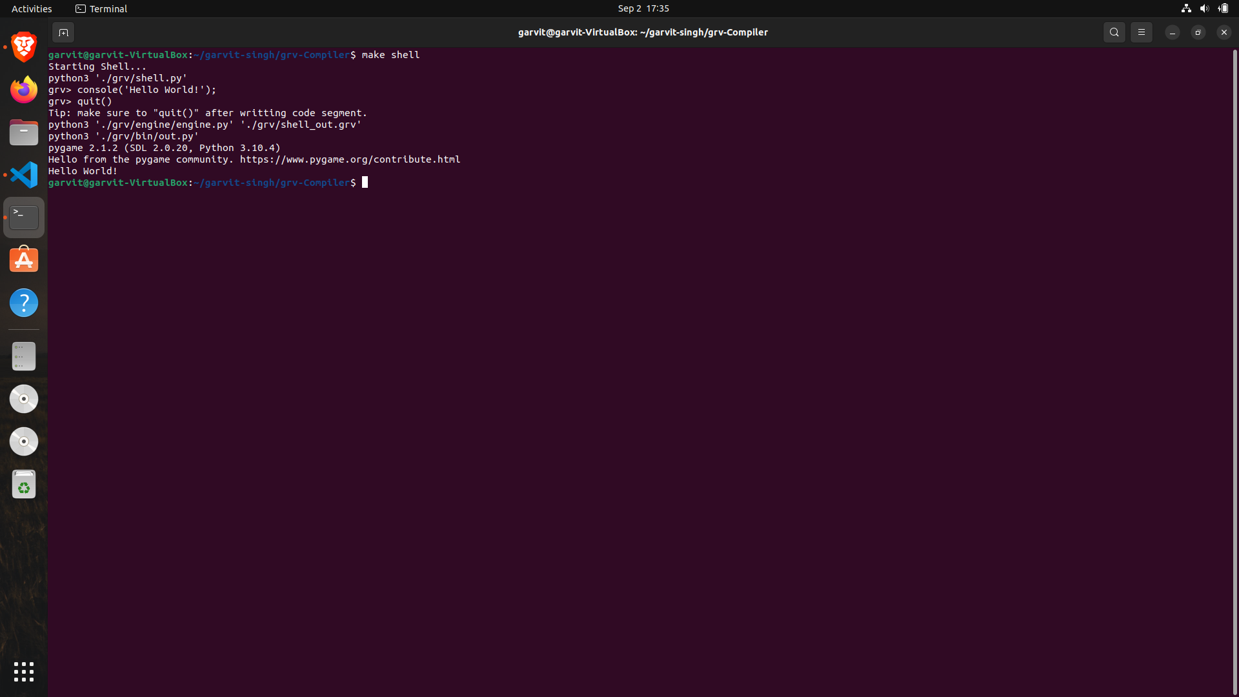Image resolution: width=1239 pixels, height=697 pixels.
Task: Click the Tip about quit() line
Action: pos(208,113)
